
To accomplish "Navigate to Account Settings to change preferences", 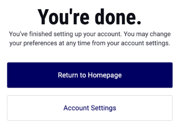I will coord(90,108).
